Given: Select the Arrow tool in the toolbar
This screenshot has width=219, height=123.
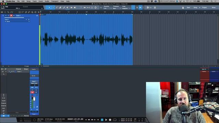Looking at the screenshot, I should tap(49, 8).
